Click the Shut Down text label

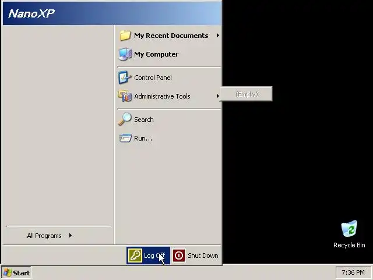pos(203,256)
